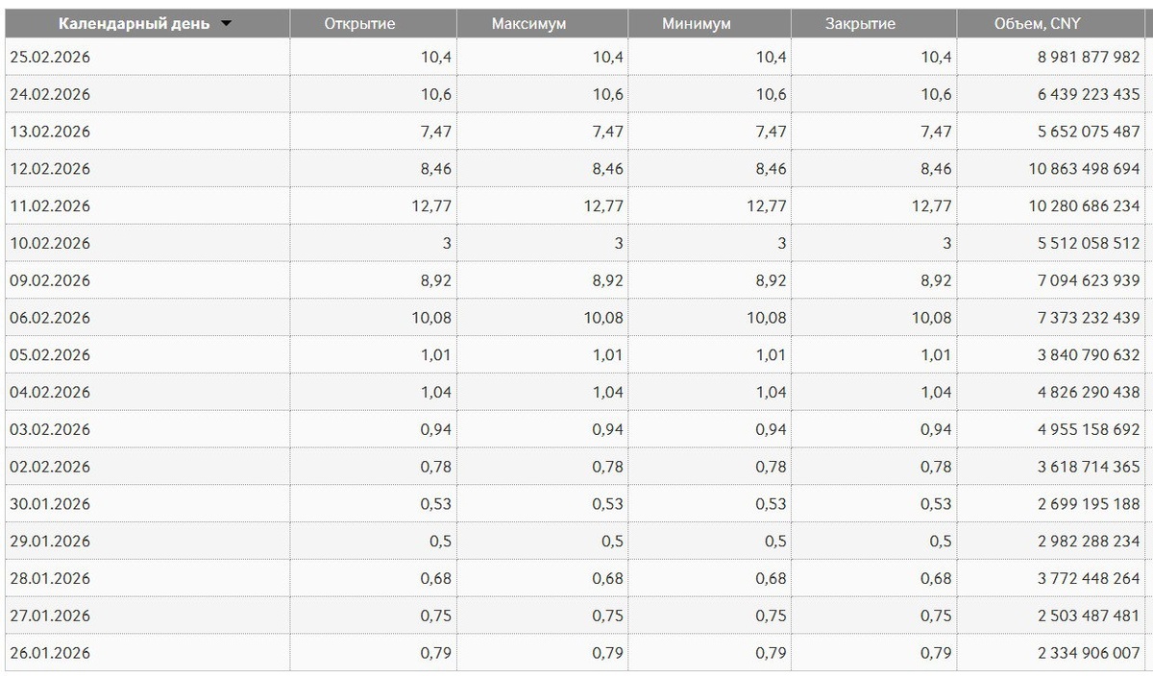The height and width of the screenshot is (676, 1153).
Task: Click maximum value 7,47 for 13.02.2026
Action: tap(607, 132)
